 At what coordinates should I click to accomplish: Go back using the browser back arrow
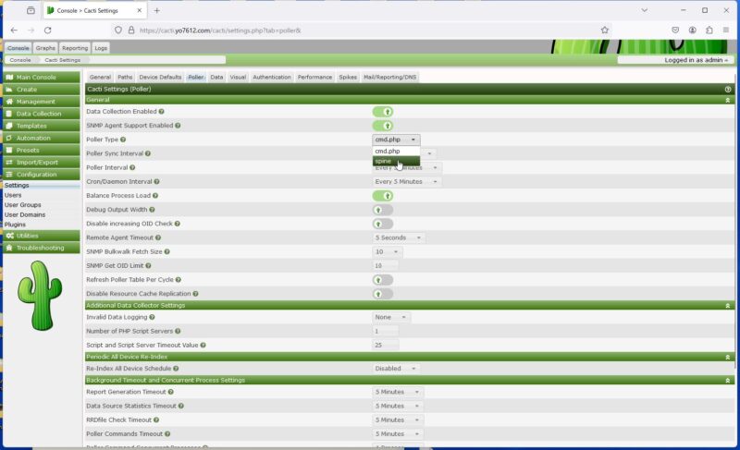[x=14, y=30]
